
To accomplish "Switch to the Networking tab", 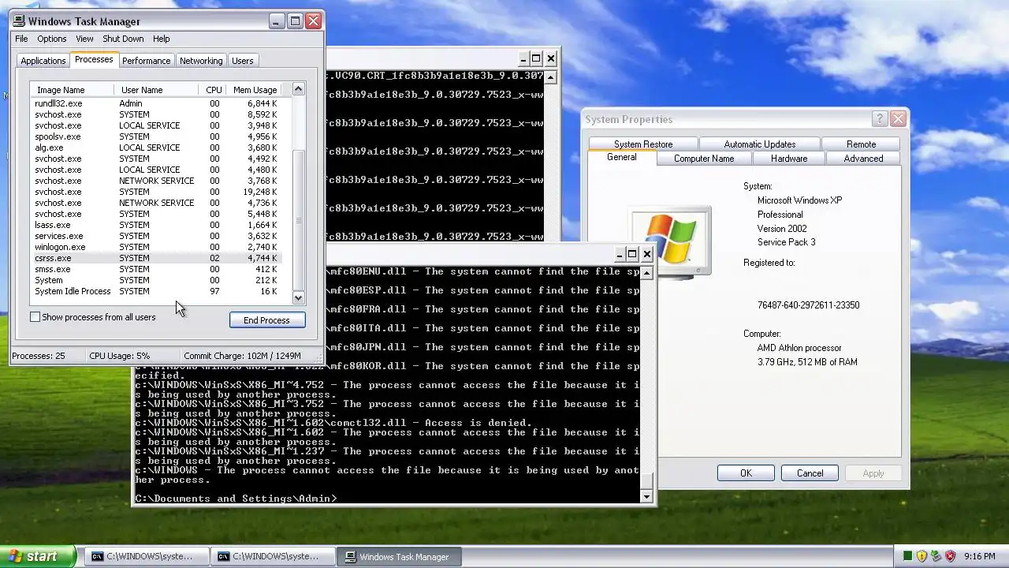I will [201, 61].
